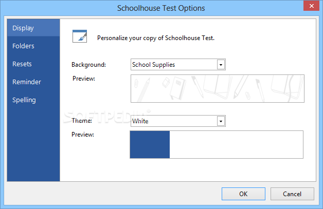Confirm settings with the OK button
Viewport: 323px width, 209px height.
tap(243, 194)
